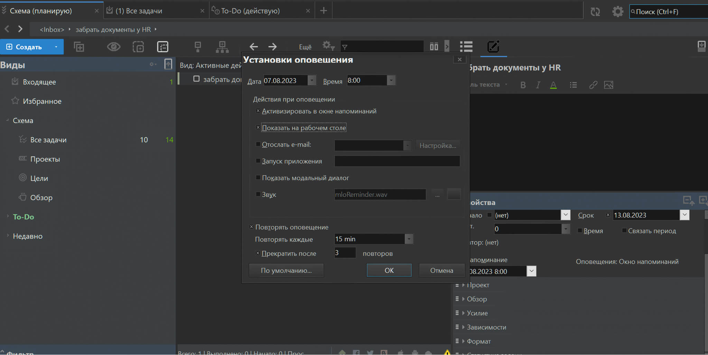708x355 pixels.
Task: Click the right arrow indent icon
Action: click(x=272, y=47)
